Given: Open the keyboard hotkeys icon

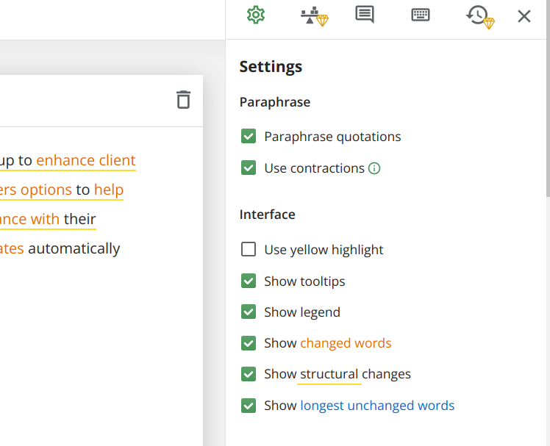Looking at the screenshot, I should click(421, 15).
